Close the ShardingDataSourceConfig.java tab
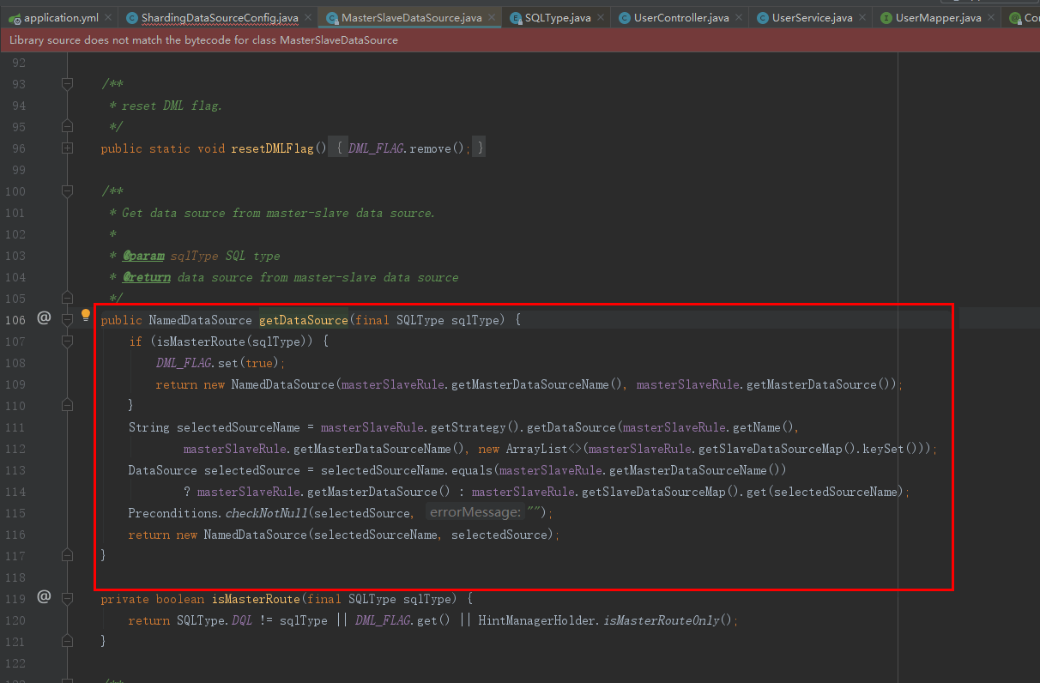 point(307,18)
